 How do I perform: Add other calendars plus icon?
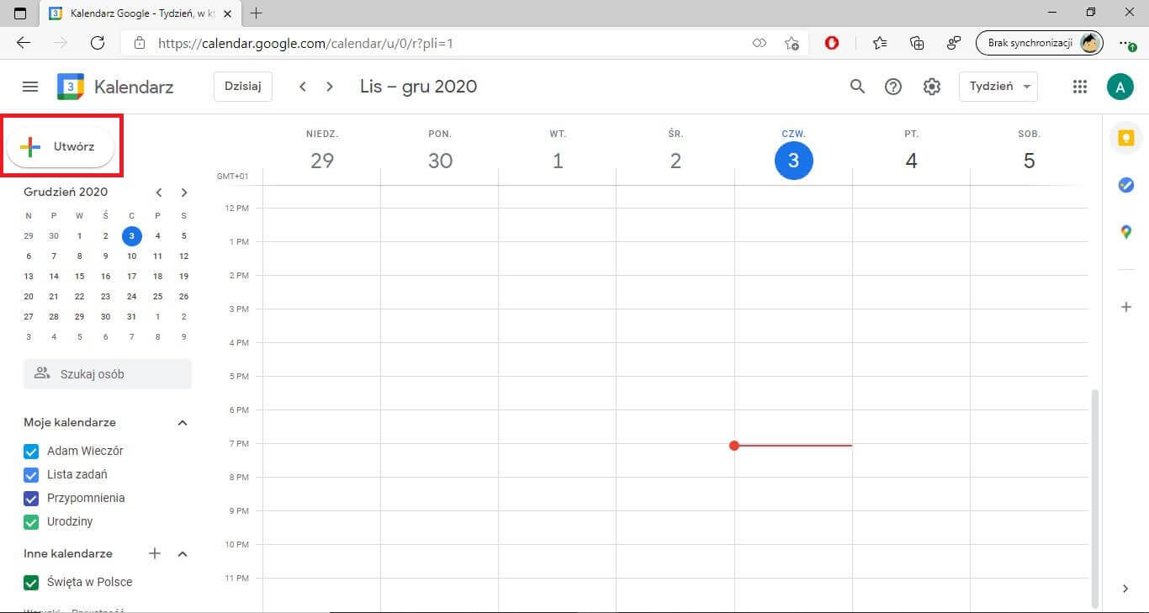[155, 553]
